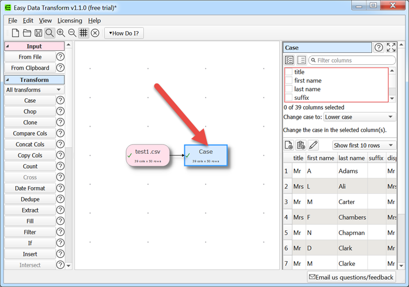Open the 'All transforms' category dropdown
The width and height of the screenshot is (409, 287).
point(34,89)
